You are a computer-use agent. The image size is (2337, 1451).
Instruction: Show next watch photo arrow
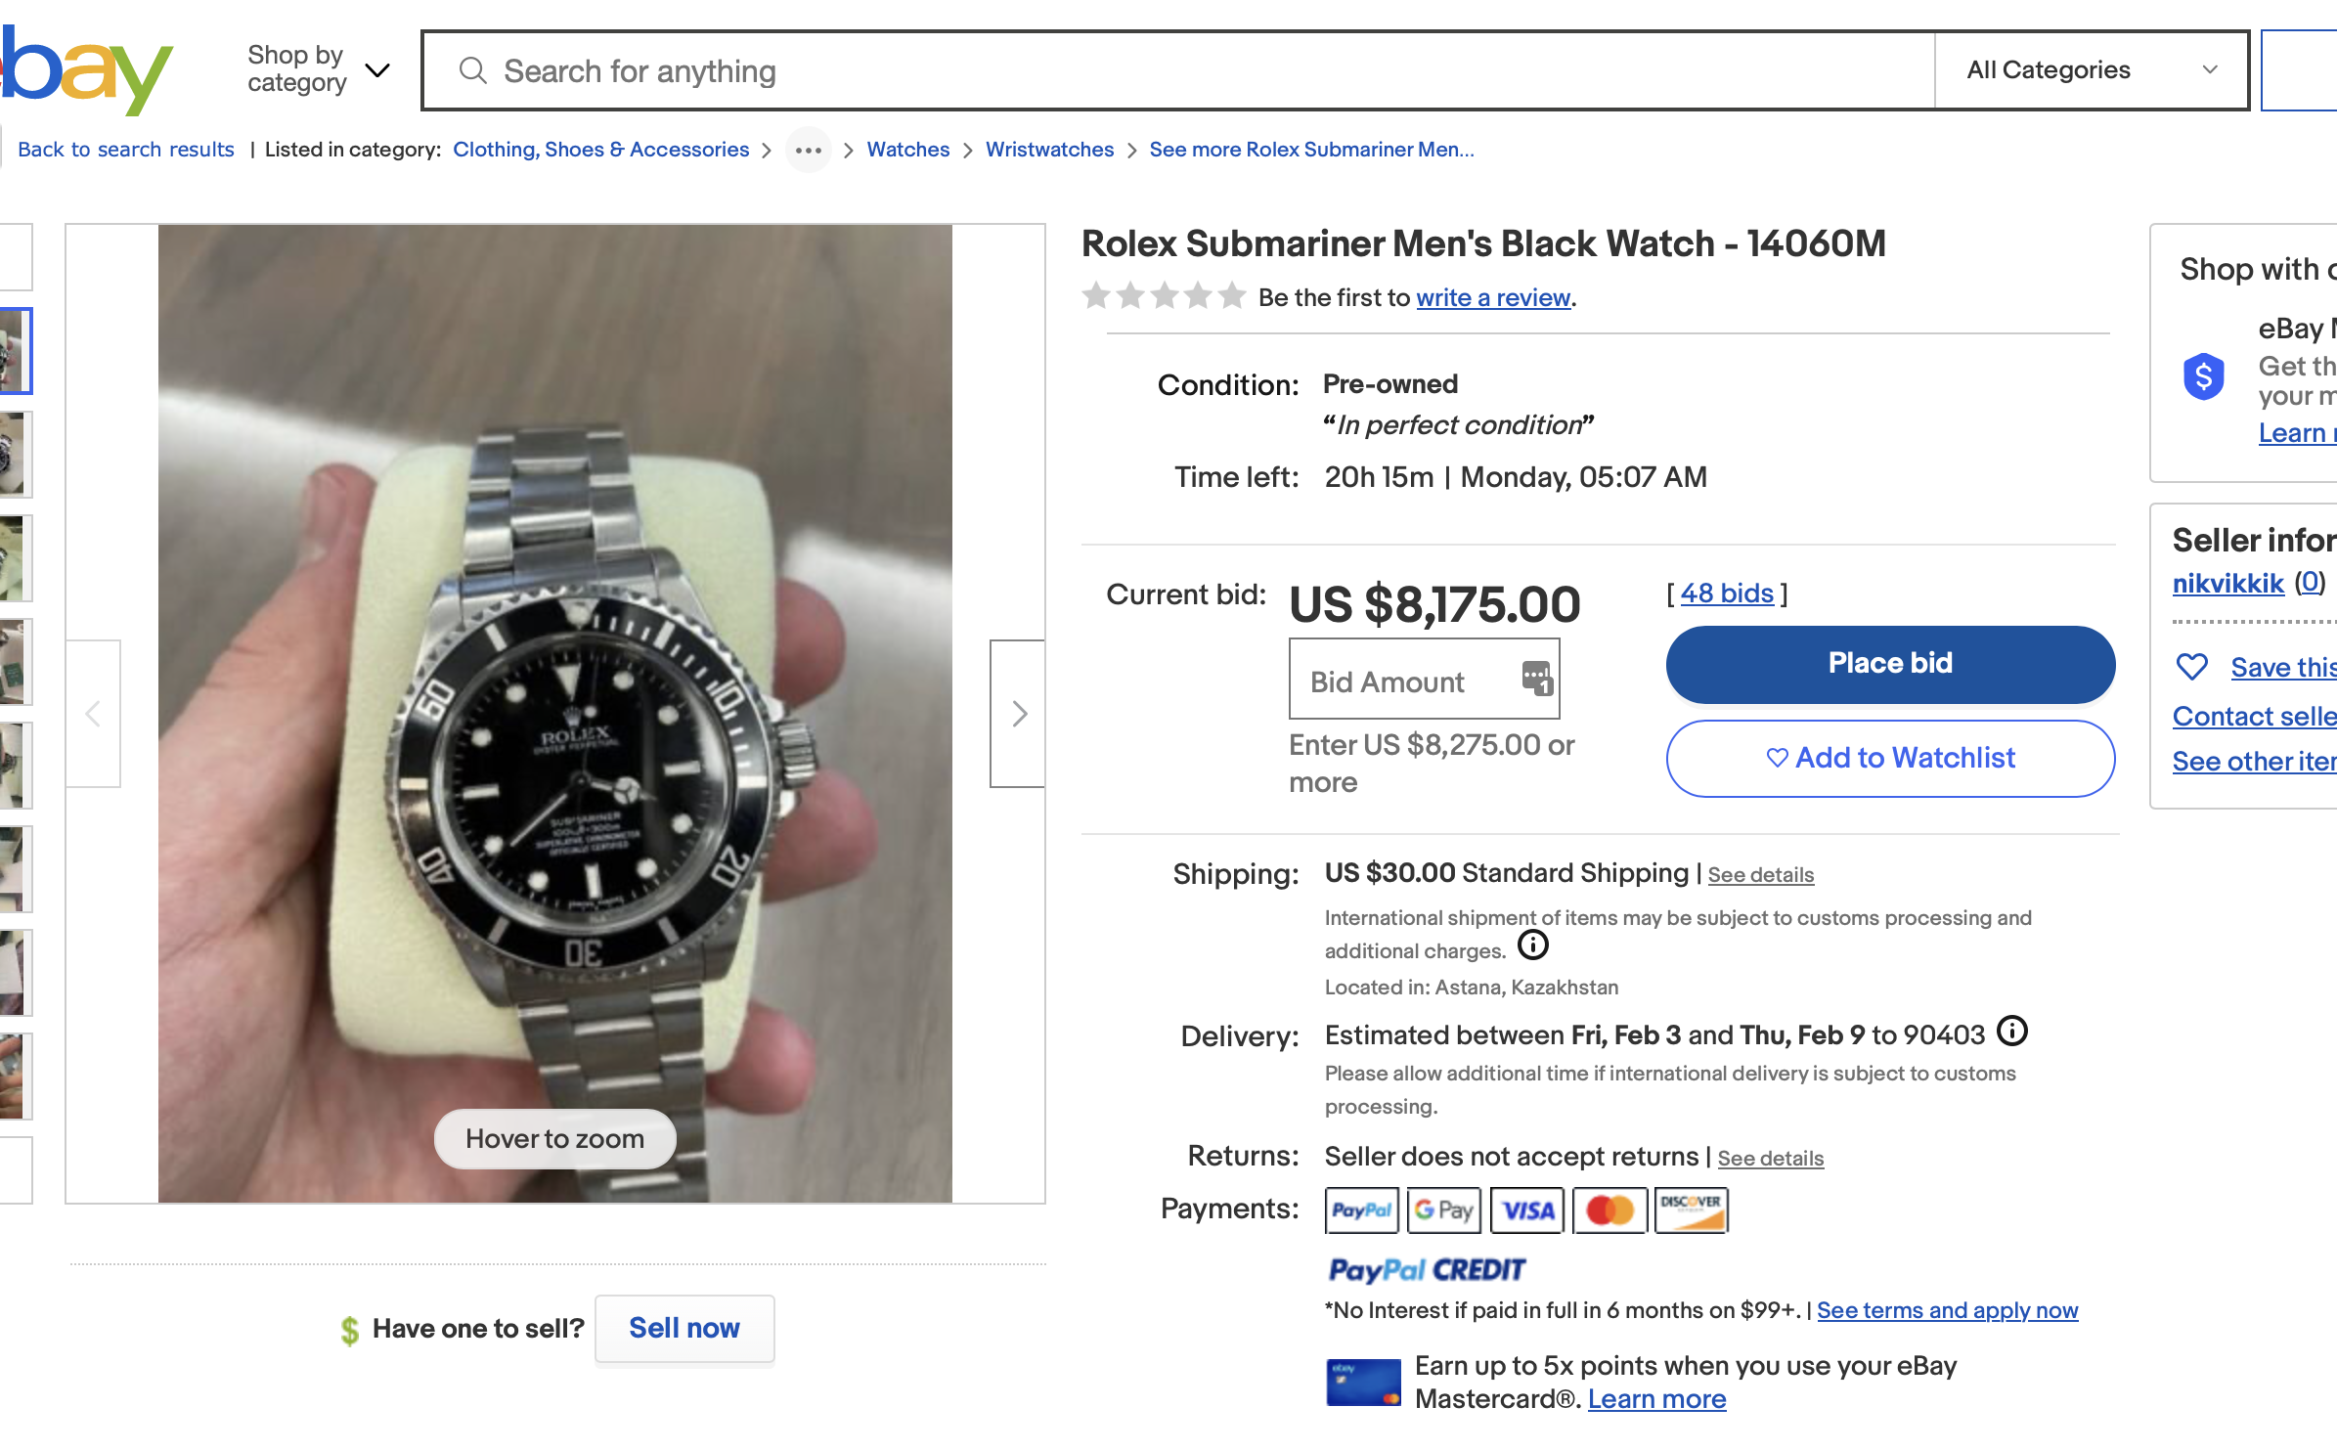click(x=1018, y=714)
